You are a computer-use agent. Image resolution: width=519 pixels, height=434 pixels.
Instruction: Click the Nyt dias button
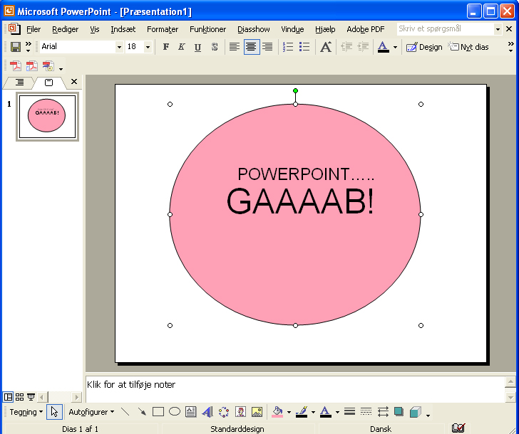pyautogui.click(x=468, y=47)
